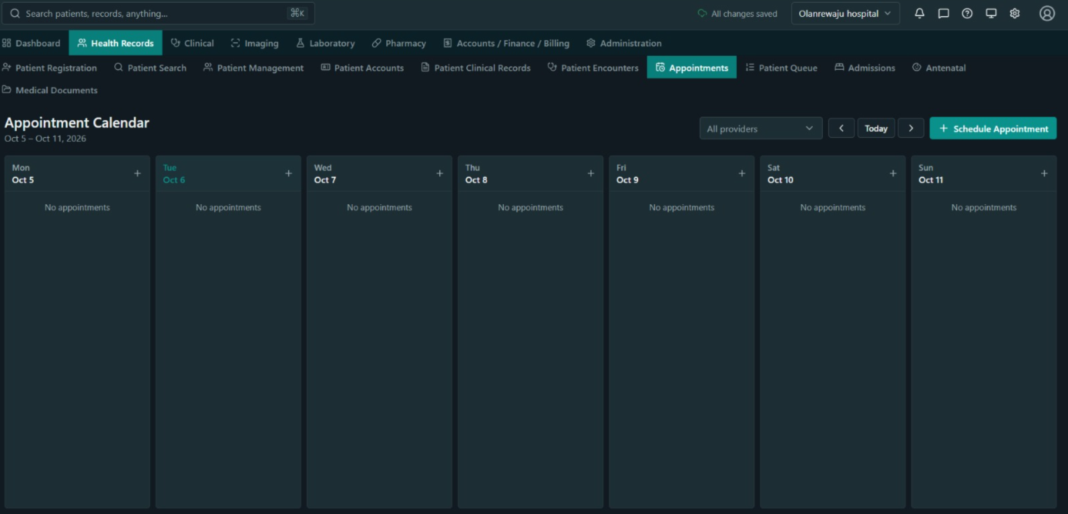Viewport: 1068px width, 514px height.
Task: Open Patient Registration
Action: pos(50,68)
